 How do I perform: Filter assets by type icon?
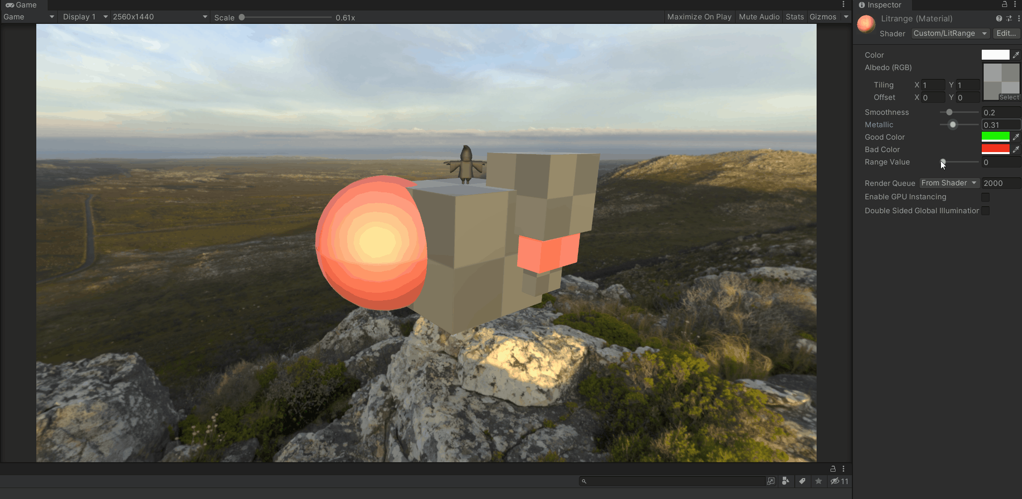pos(786,481)
